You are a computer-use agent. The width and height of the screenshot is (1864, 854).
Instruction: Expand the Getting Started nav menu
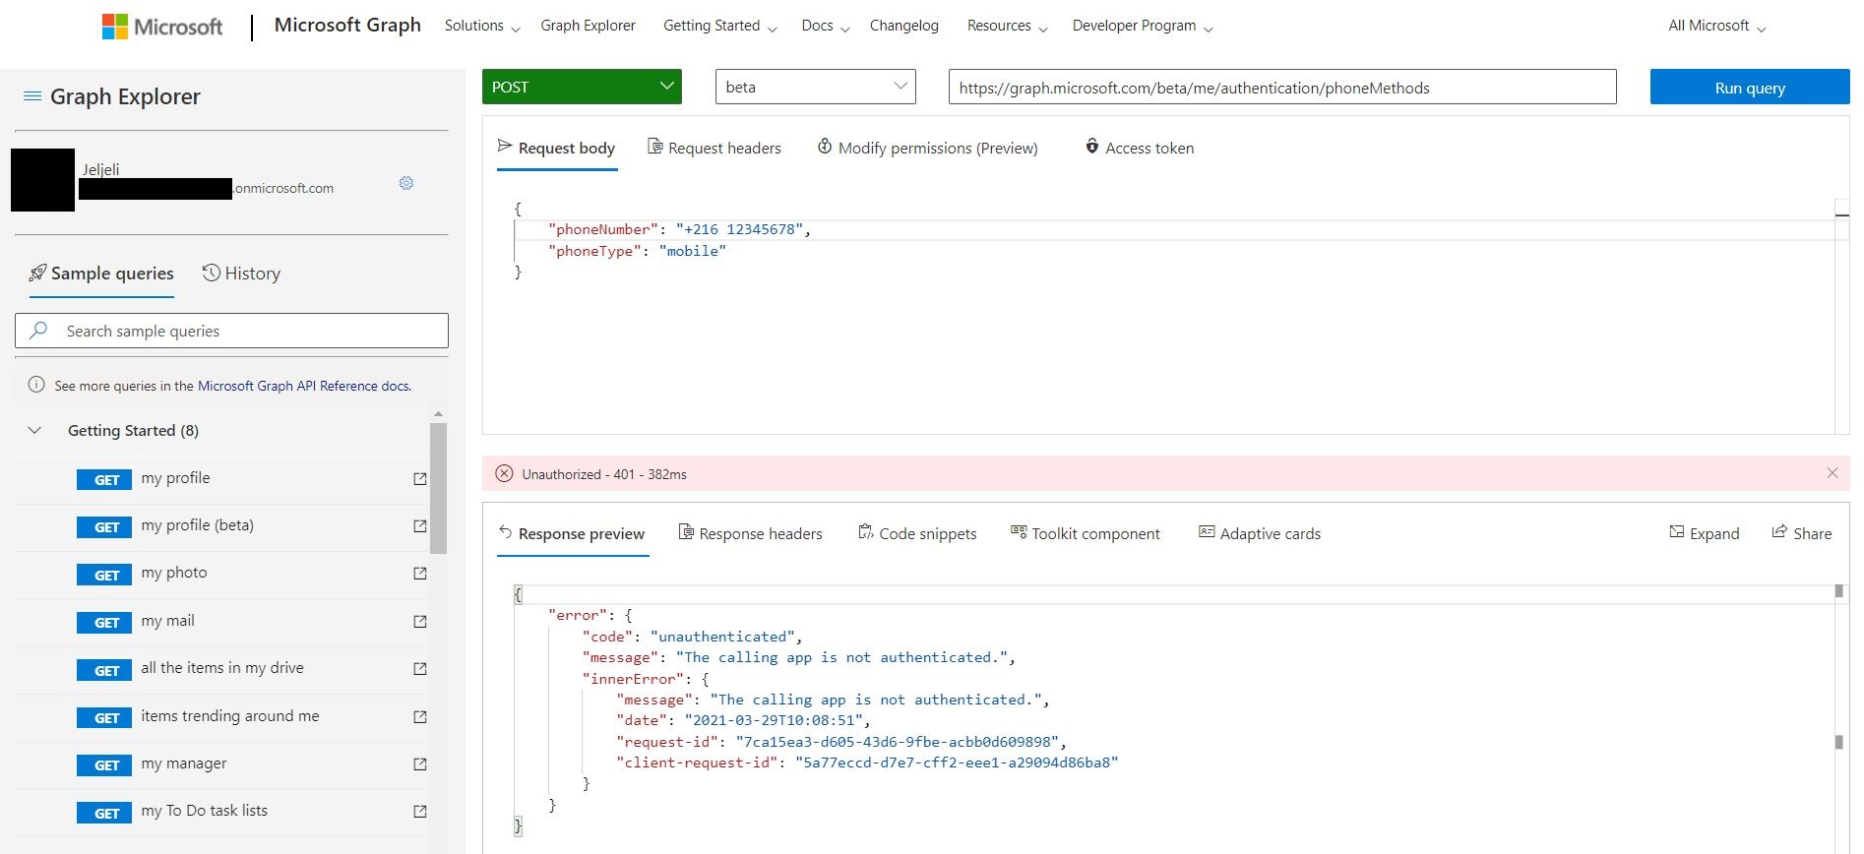(x=720, y=26)
